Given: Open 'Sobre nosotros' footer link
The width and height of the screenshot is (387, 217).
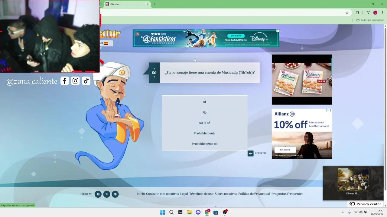Looking at the screenshot, I should 226,194.
